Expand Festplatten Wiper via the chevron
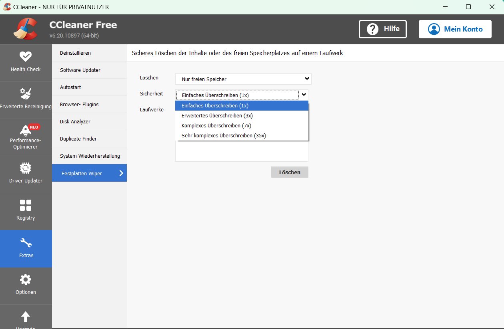The height and width of the screenshot is (329, 504). (x=121, y=173)
